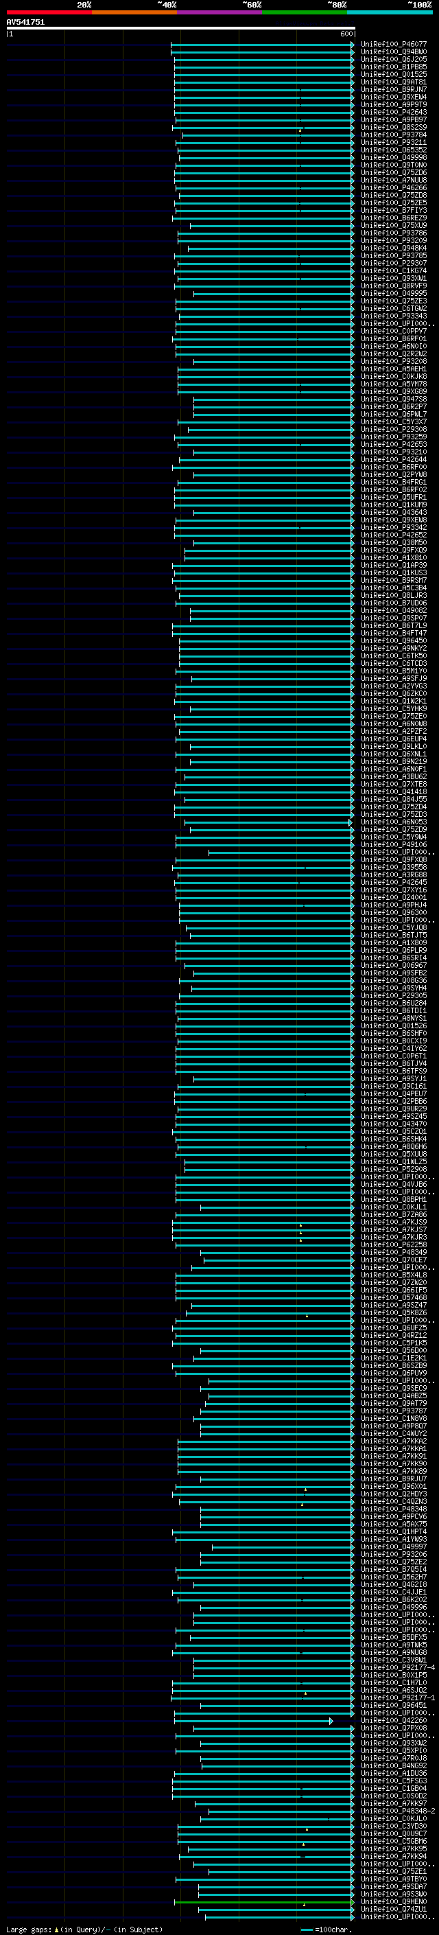Select hit label UniRef100_Q6PLR9
Image resolution: width=439 pixels, height=1935 pixels.
click(x=394, y=950)
